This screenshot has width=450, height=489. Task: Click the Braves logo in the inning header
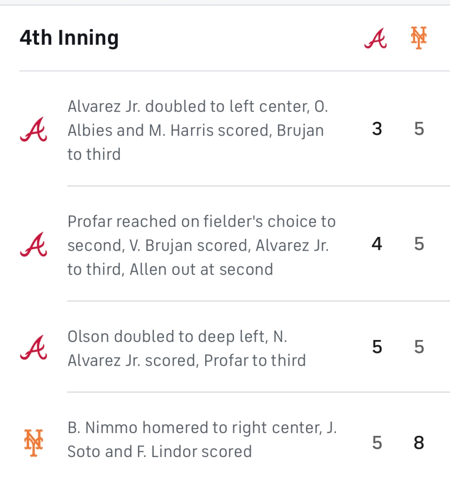coord(375,38)
